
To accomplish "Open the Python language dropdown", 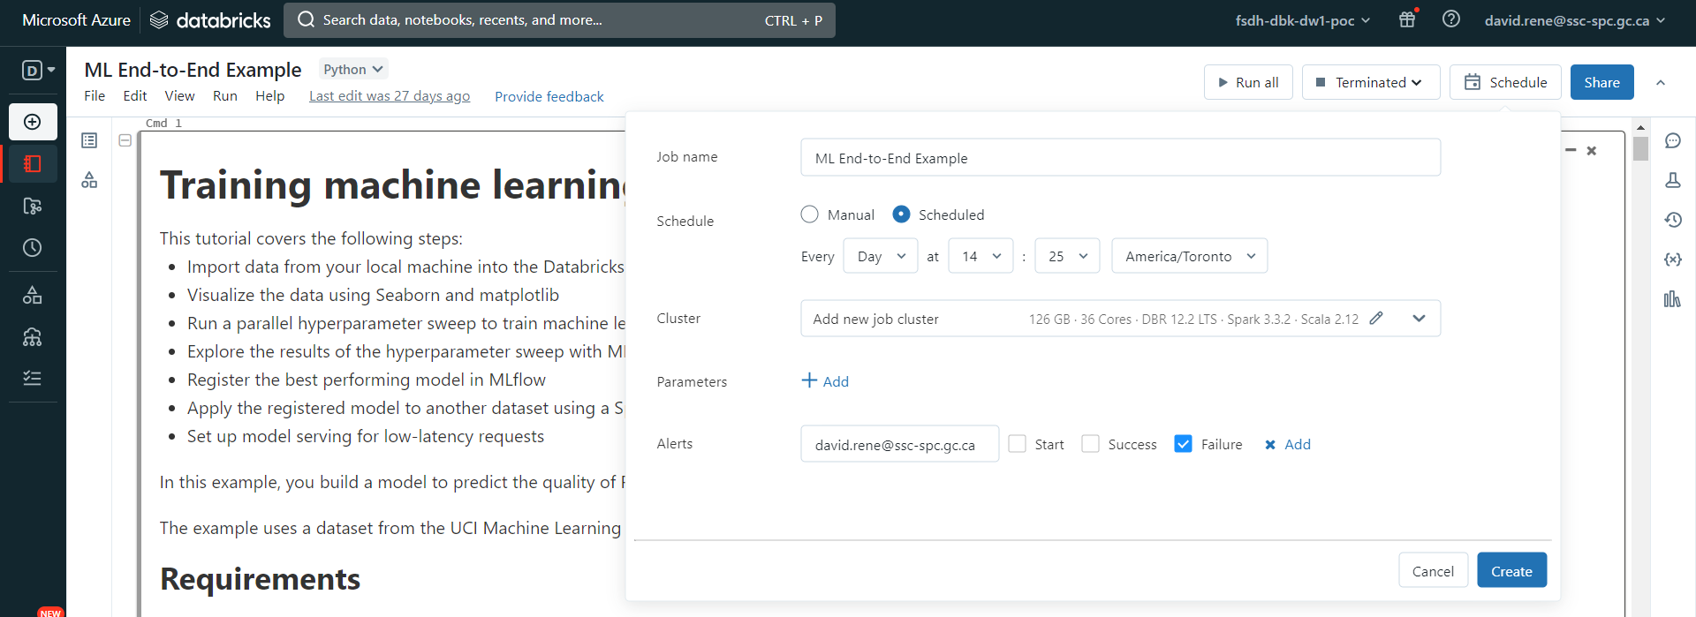I will (352, 69).
